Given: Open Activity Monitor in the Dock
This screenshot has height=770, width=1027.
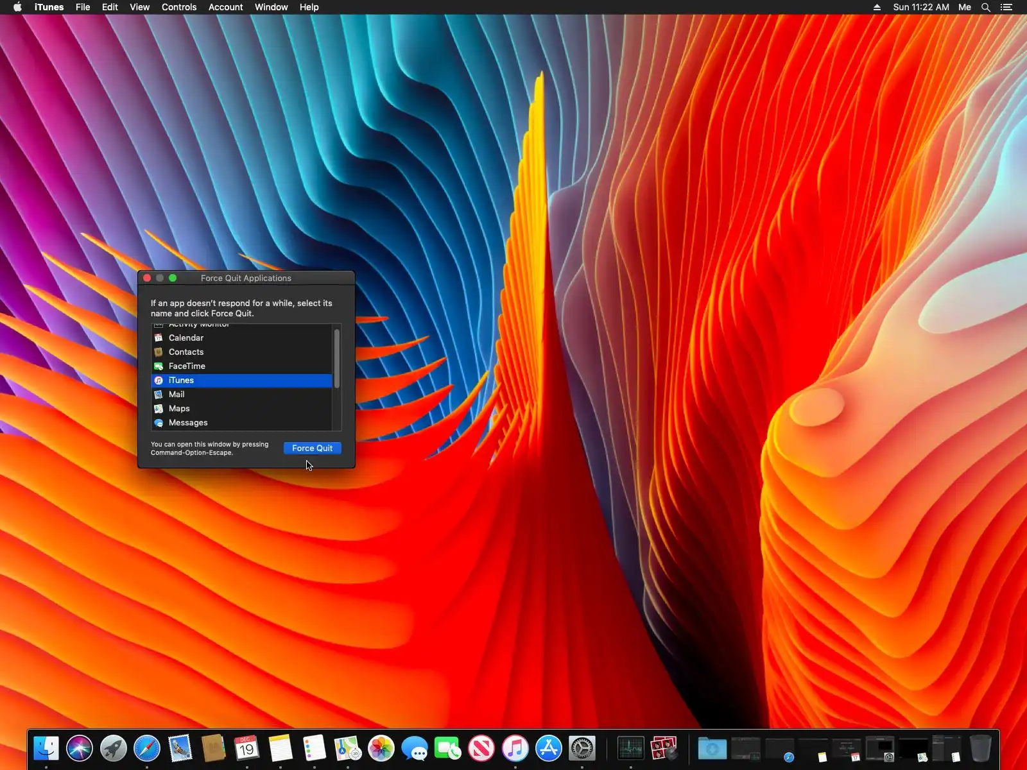Looking at the screenshot, I should coord(631,748).
